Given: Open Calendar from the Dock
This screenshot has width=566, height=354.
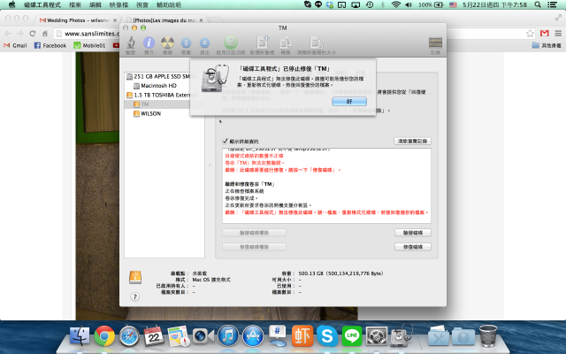Looking at the screenshot, I should [154, 336].
